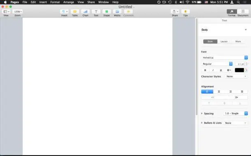Open the Regular typeface dropdown

point(217,64)
